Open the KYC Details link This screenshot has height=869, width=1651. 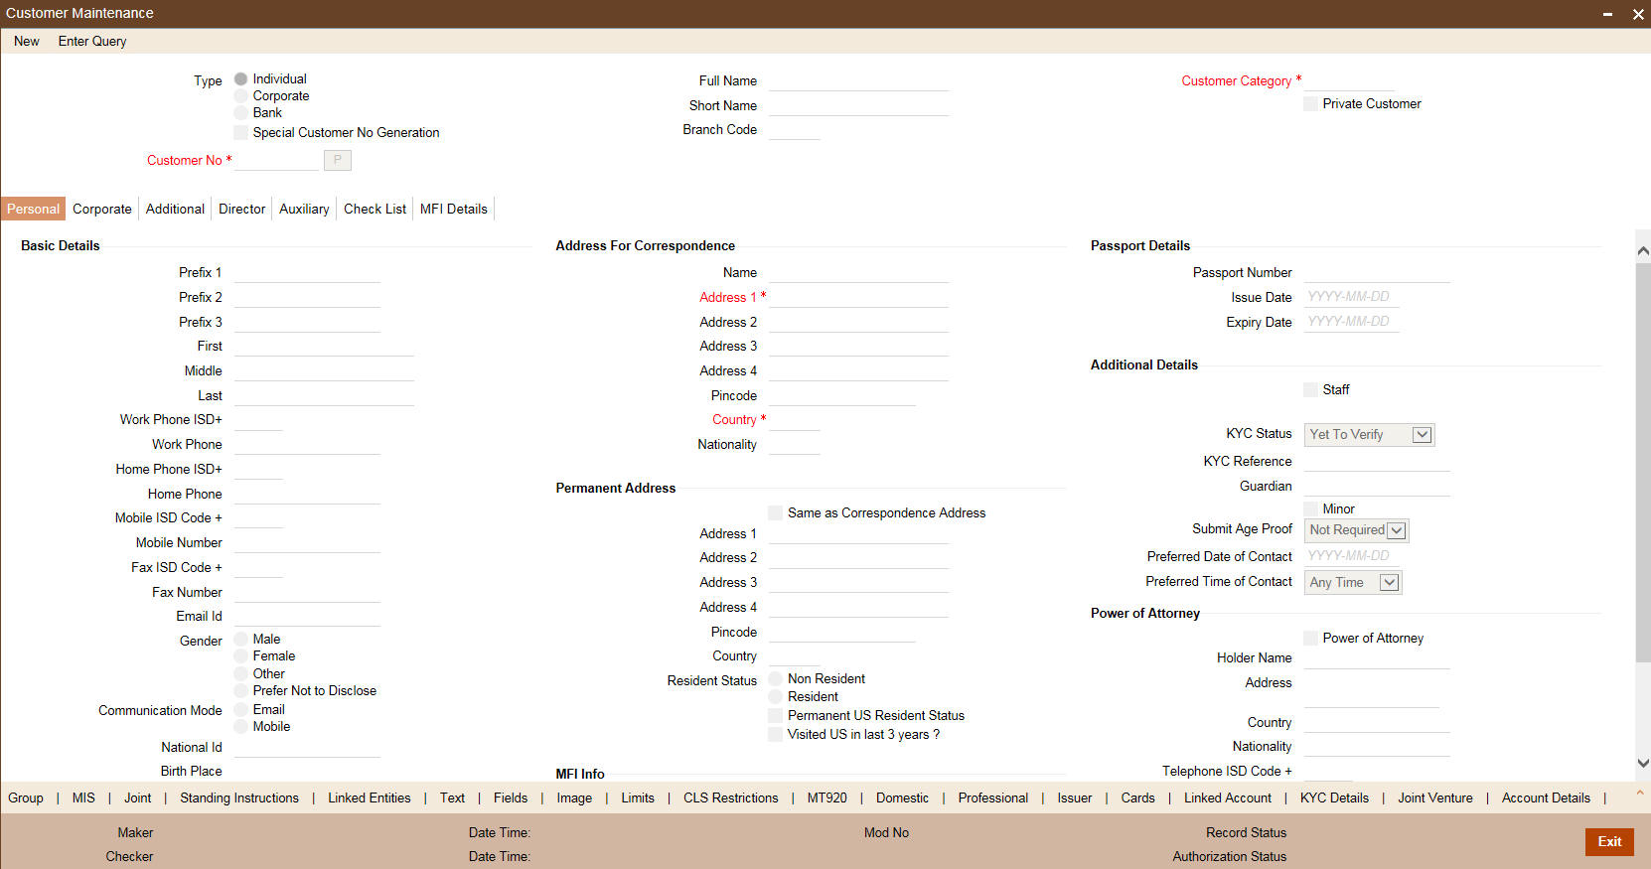tap(1334, 797)
